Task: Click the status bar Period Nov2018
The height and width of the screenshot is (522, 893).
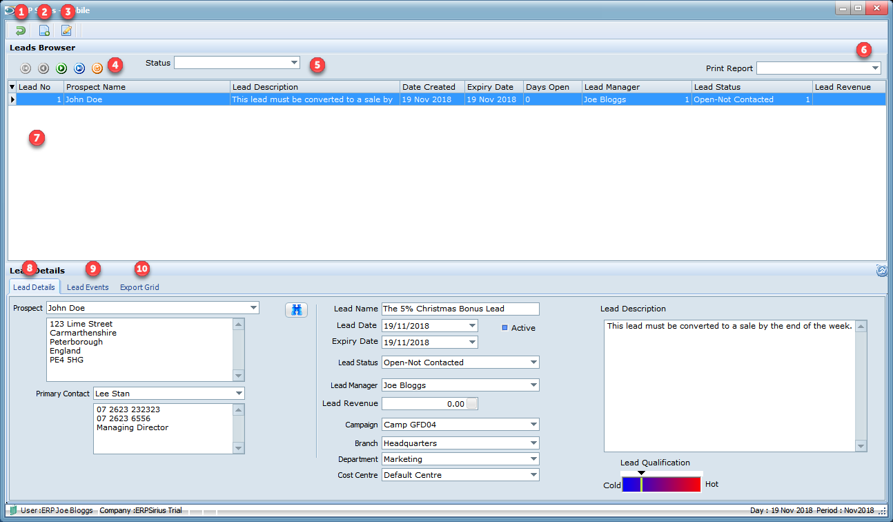Action: [x=845, y=510]
